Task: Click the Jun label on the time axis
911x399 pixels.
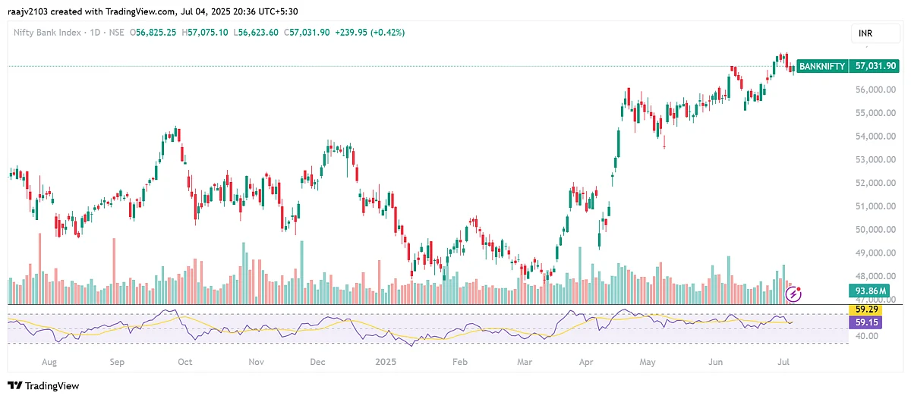Action: [714, 363]
